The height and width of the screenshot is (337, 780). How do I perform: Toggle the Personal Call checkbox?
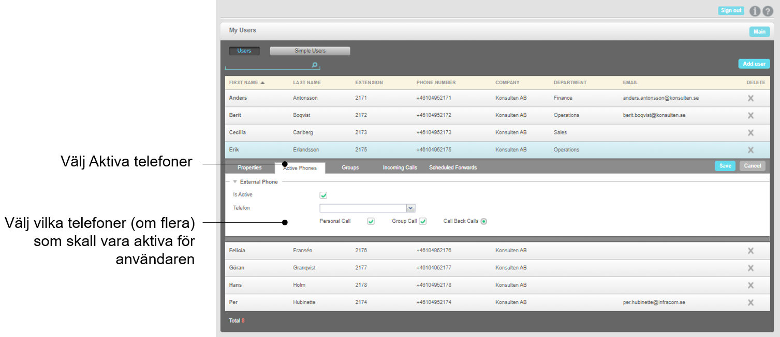coord(371,221)
